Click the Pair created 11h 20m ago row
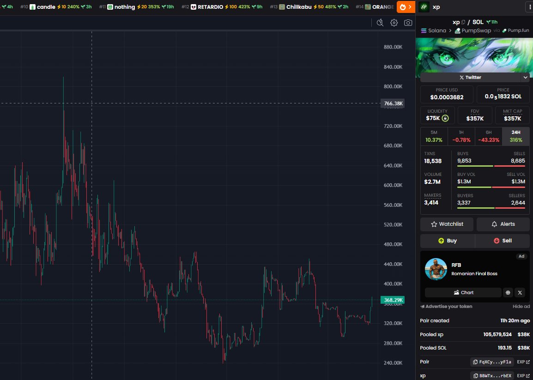Screen dimensions: 533x380 [x=475, y=321]
